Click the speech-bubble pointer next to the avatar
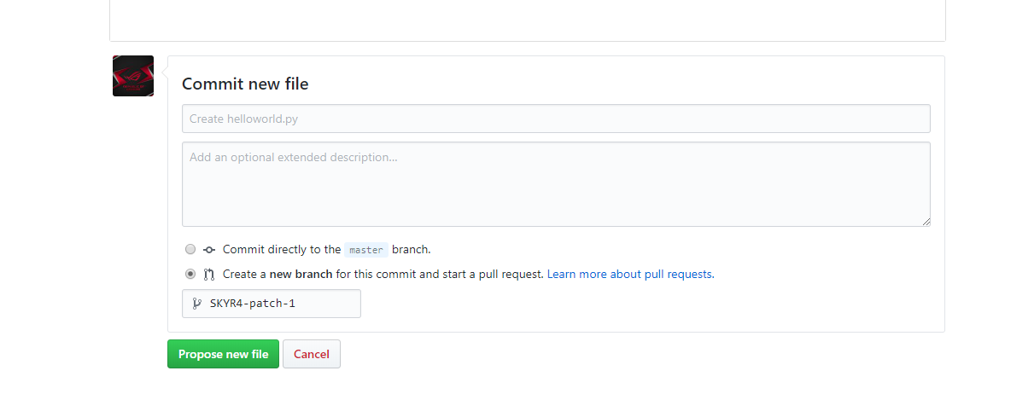The height and width of the screenshot is (394, 1011). pos(164,75)
